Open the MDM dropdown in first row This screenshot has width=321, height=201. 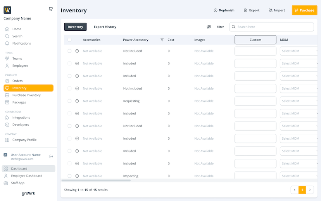(x=299, y=51)
